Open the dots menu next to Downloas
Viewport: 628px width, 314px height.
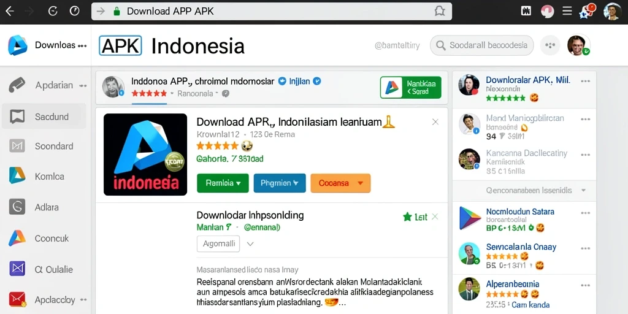pyautogui.click(x=82, y=45)
